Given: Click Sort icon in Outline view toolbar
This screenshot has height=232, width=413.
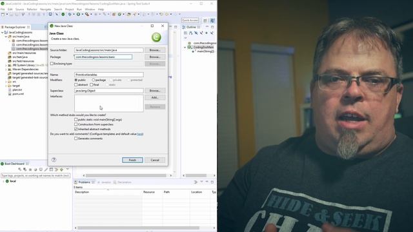Looking at the screenshot, I should click(191, 33).
